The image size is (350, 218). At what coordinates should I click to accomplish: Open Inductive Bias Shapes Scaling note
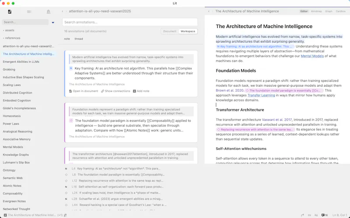(x=24, y=77)
